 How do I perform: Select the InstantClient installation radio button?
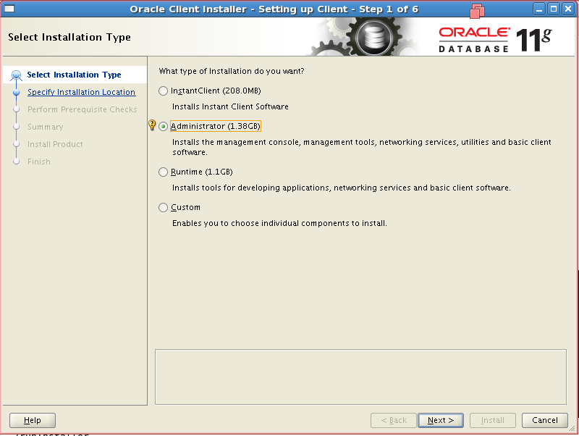[x=163, y=91]
